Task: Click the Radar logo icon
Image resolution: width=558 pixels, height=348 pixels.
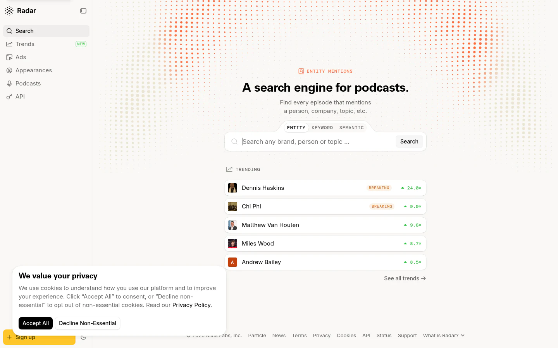Action: [x=9, y=11]
